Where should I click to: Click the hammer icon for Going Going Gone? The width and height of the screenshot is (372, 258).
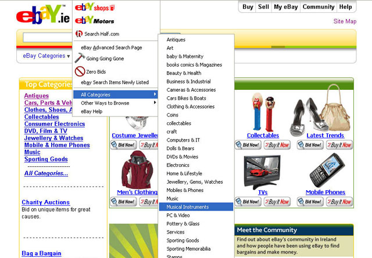coord(80,58)
